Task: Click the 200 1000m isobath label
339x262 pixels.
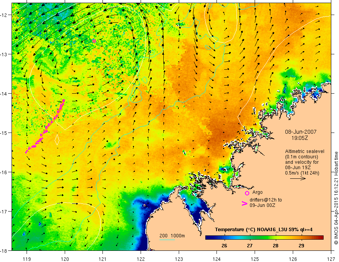Action: pyautogui.click(x=172, y=236)
